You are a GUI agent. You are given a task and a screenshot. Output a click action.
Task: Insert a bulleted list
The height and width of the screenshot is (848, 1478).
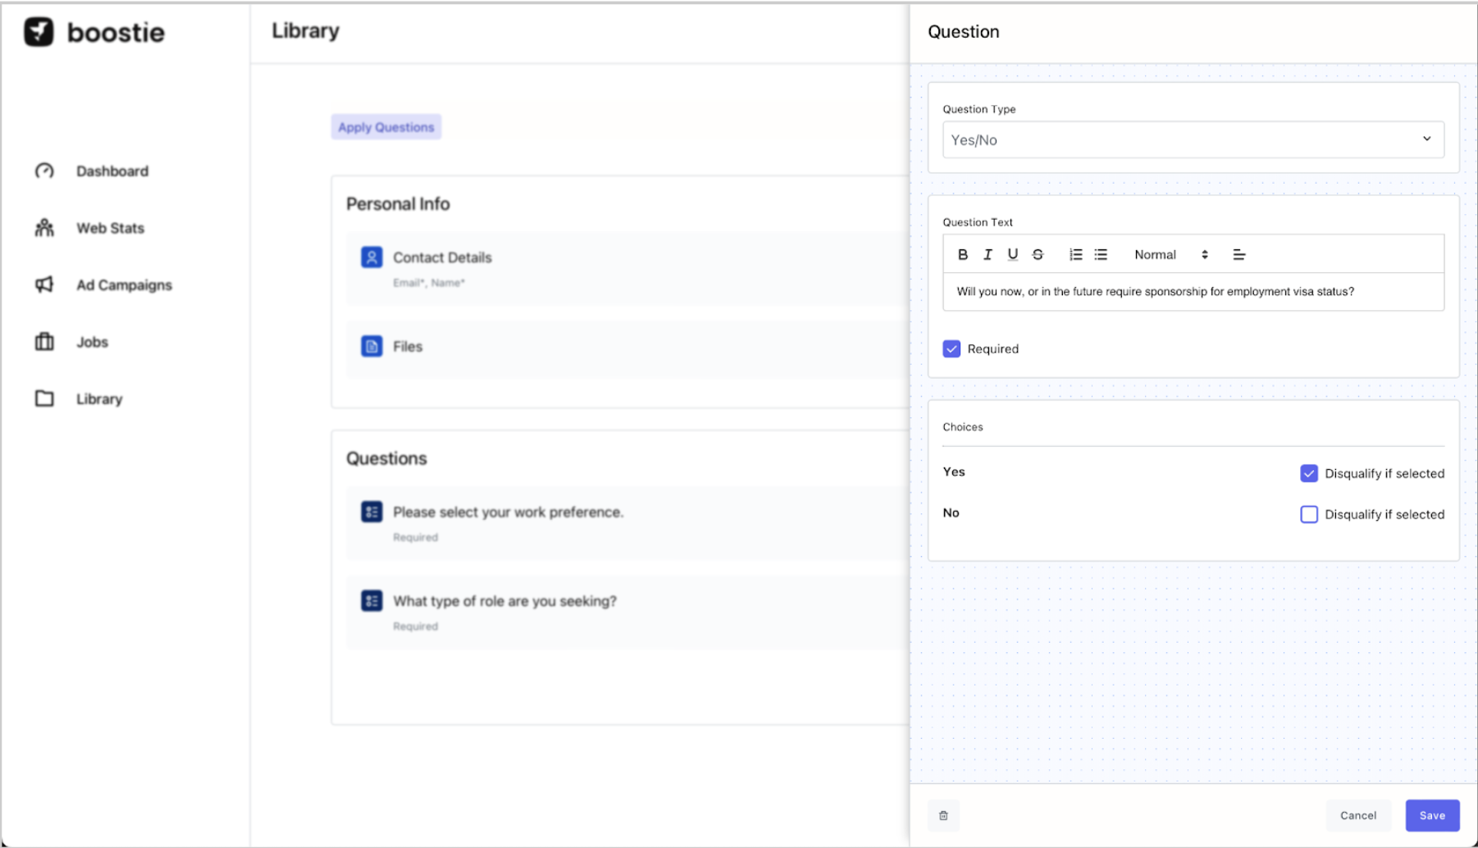click(1101, 255)
